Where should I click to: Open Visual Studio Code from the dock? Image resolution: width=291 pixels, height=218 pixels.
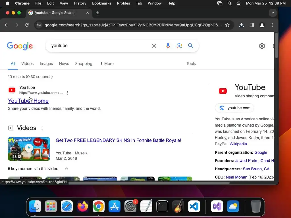pyautogui.click(x=194, y=206)
